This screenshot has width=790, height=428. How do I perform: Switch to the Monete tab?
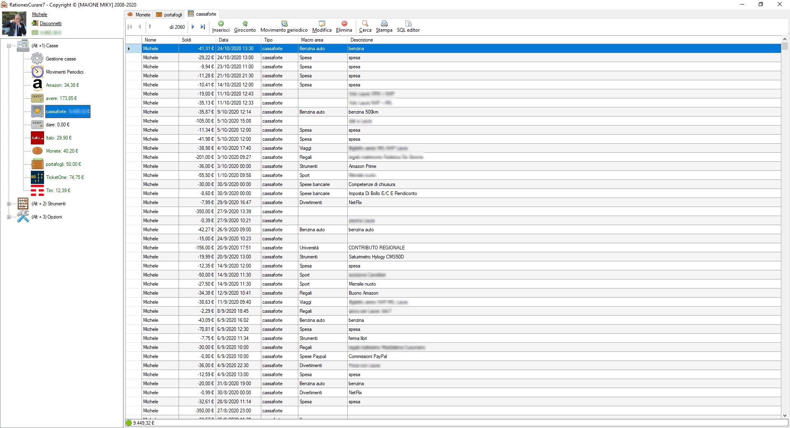(139, 14)
